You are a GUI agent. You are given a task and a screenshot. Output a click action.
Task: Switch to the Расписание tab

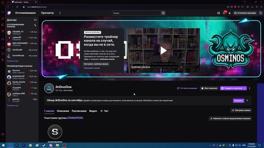click(x=79, y=111)
